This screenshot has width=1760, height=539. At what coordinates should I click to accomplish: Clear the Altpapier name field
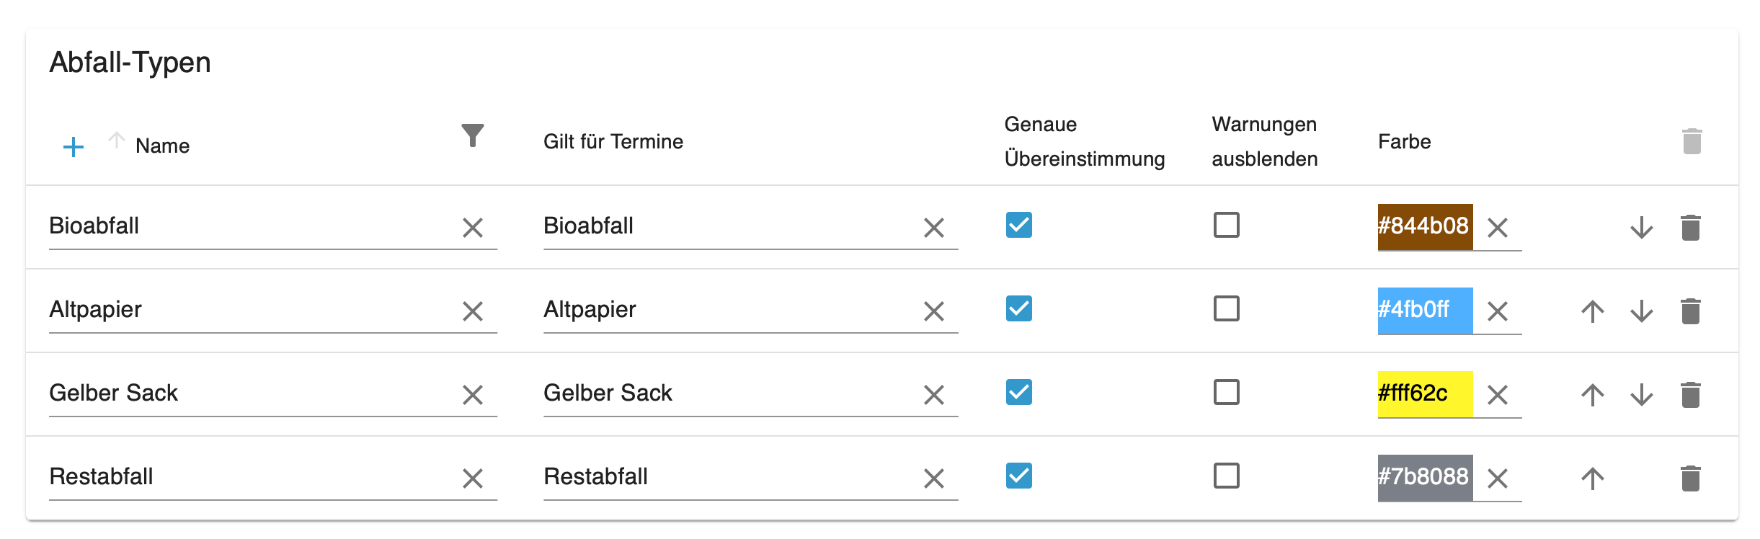click(473, 311)
